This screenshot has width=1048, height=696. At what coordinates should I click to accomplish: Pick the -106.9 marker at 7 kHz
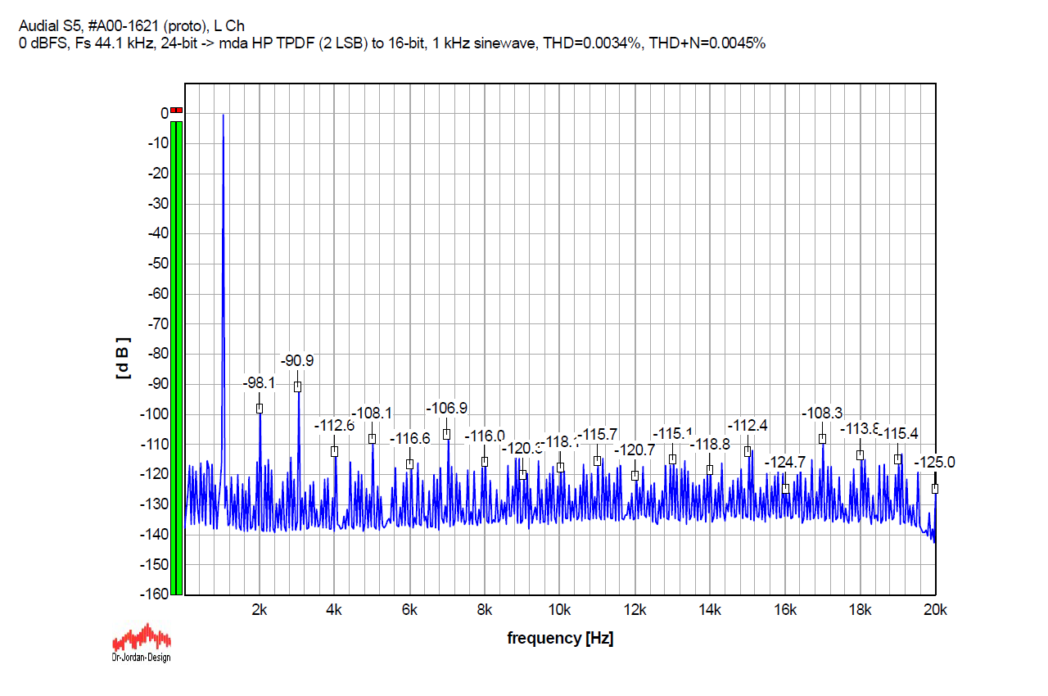[x=447, y=434]
